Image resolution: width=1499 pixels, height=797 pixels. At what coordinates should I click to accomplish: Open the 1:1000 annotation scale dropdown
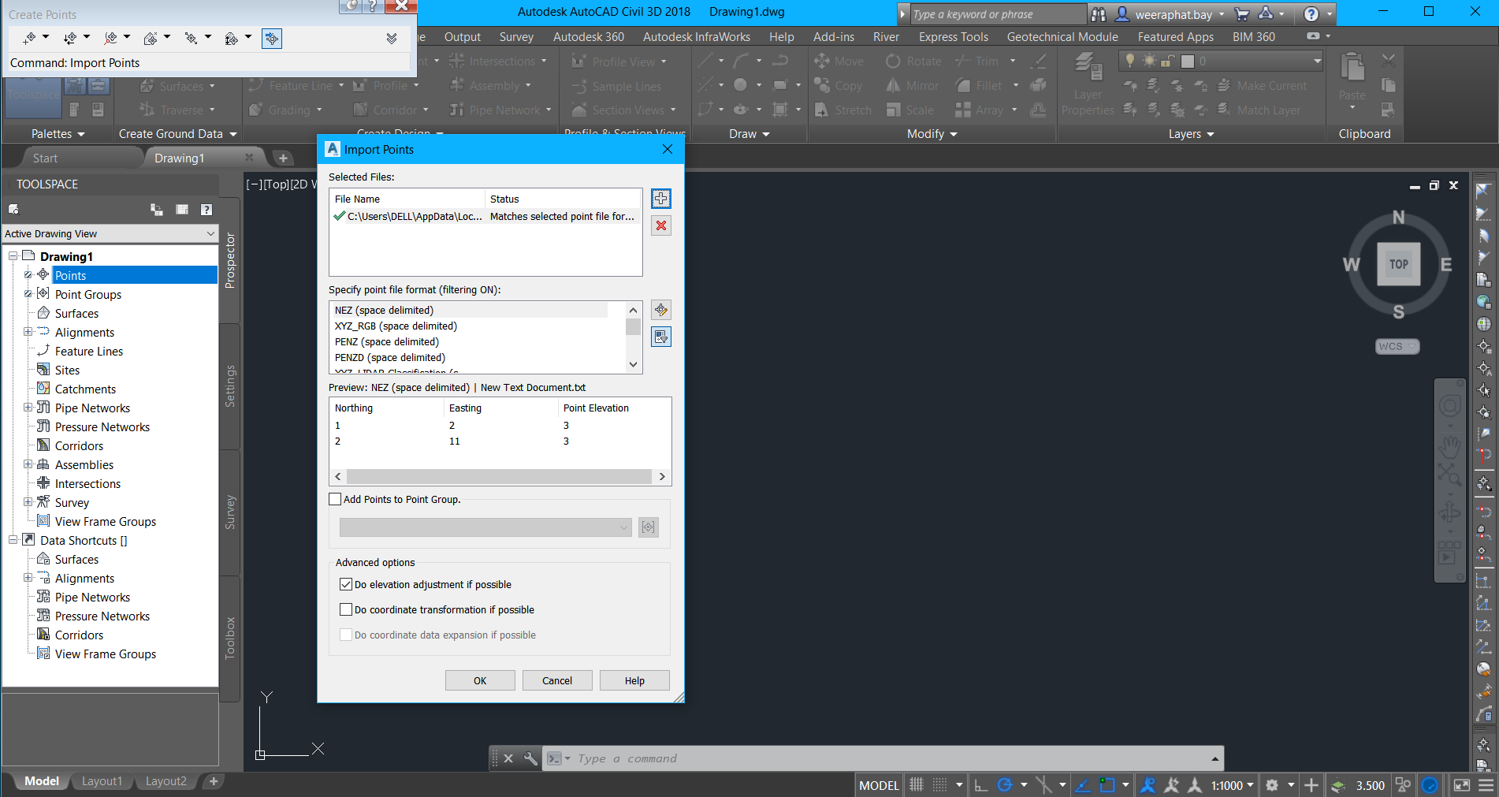click(x=1251, y=784)
